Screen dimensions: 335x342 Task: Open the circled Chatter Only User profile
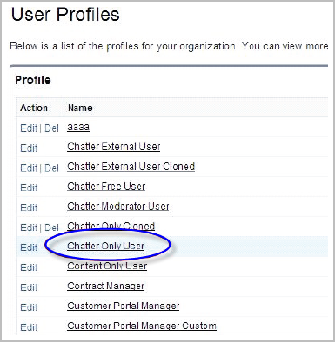coord(106,247)
